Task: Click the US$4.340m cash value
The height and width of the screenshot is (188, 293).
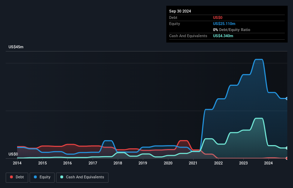Action: coord(223,36)
